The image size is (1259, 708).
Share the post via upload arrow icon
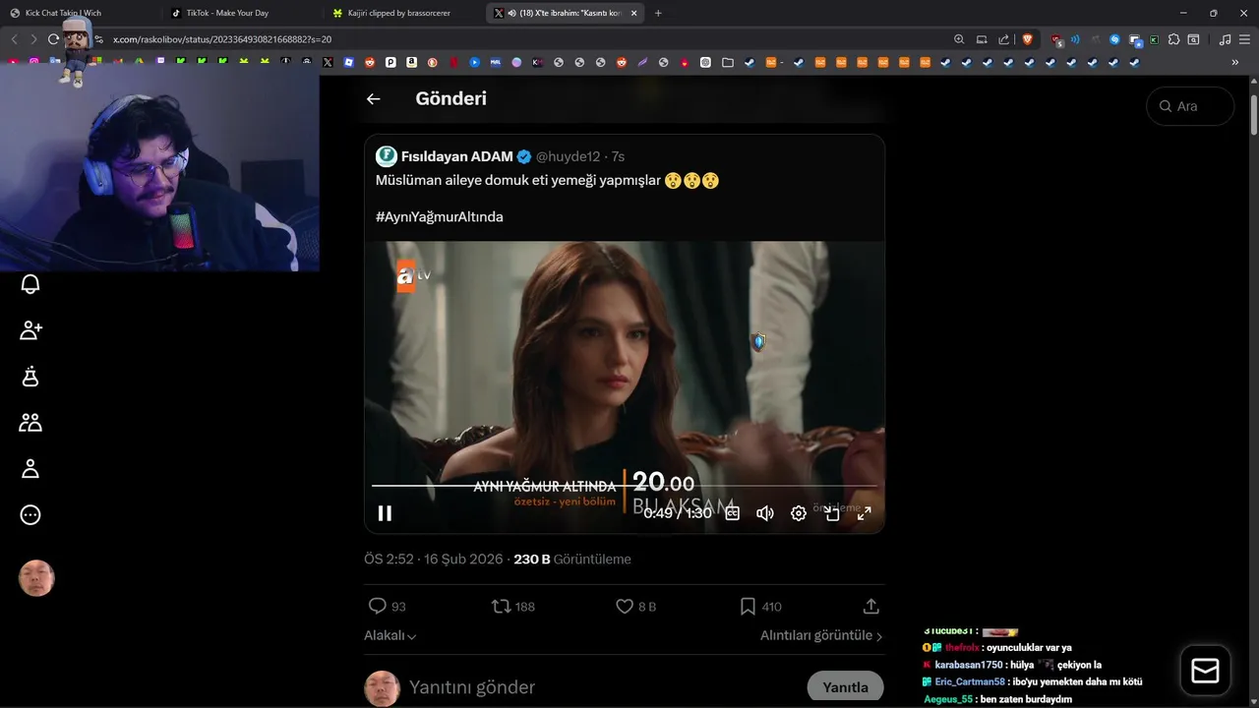pos(870,607)
